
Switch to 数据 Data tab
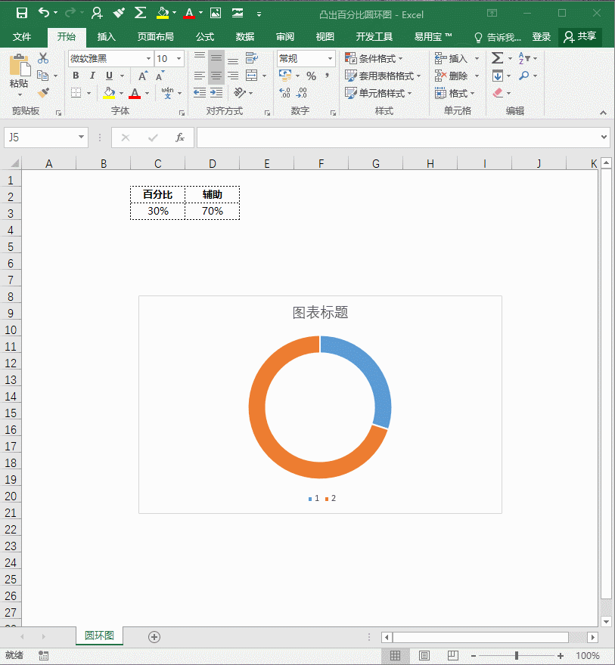coord(245,37)
